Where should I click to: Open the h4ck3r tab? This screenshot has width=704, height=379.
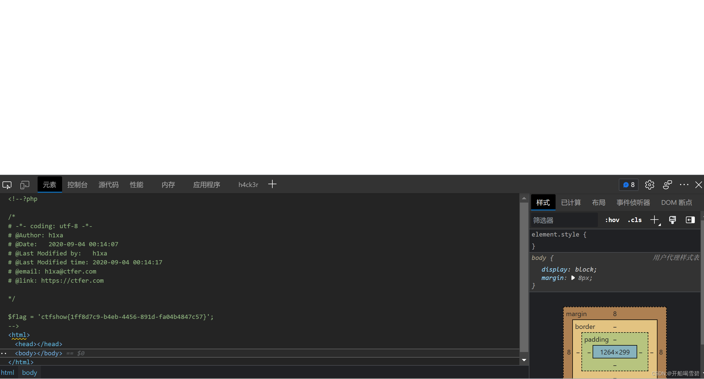[248, 185]
